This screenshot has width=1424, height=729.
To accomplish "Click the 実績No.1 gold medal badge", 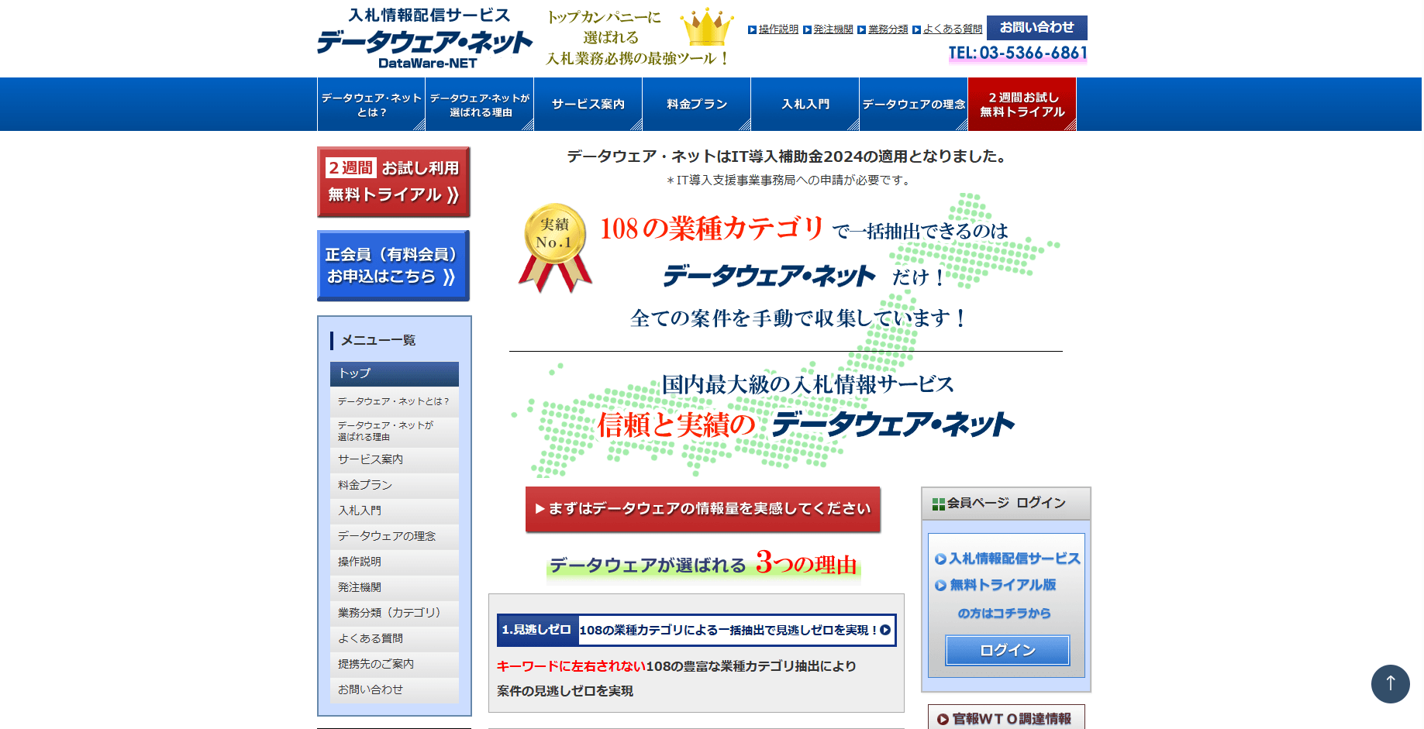I will pyautogui.click(x=554, y=246).
